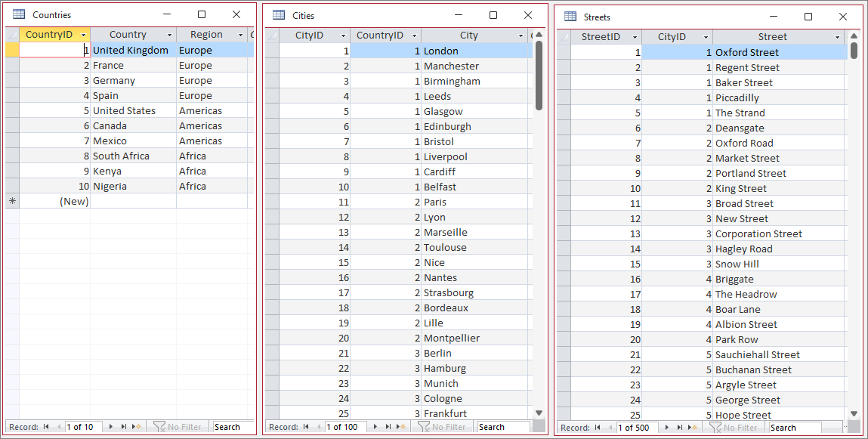This screenshot has height=439, width=868.
Task: Select The Headrow cell in Streets
Action: (780, 294)
